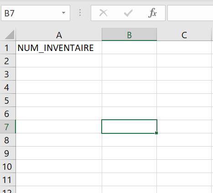Click the fill handle of cell B7
Viewport: 213px width, 193px height.
point(156,133)
